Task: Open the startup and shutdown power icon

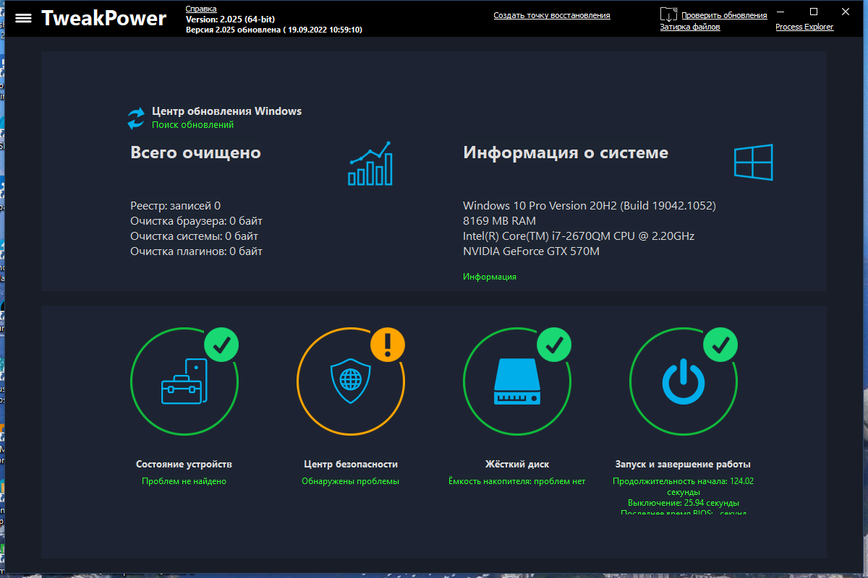Action: tap(684, 382)
